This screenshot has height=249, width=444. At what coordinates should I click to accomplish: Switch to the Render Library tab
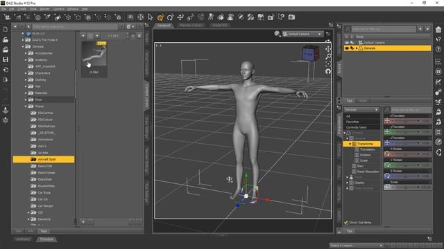191,25
